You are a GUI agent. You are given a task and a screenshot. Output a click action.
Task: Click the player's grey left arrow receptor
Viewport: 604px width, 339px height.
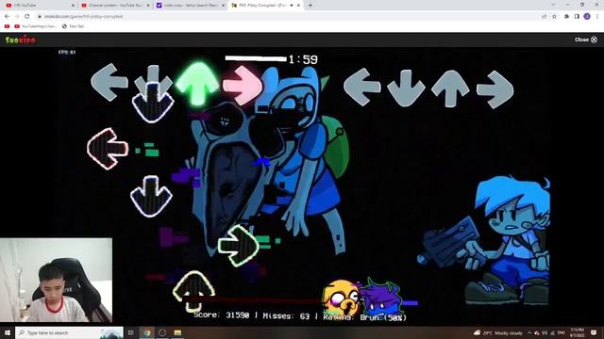click(361, 88)
